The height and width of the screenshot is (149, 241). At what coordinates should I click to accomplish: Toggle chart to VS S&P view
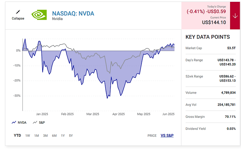[167, 135]
